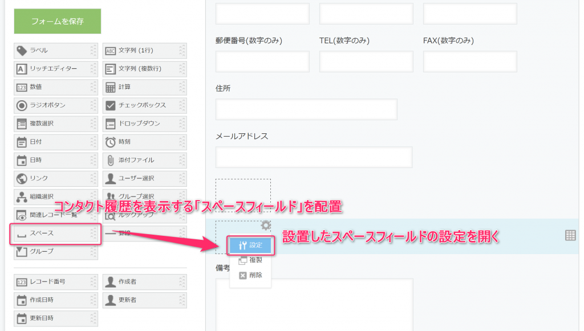Open 設定 in the field context menu
This screenshot has width=584, height=331.
click(250, 245)
